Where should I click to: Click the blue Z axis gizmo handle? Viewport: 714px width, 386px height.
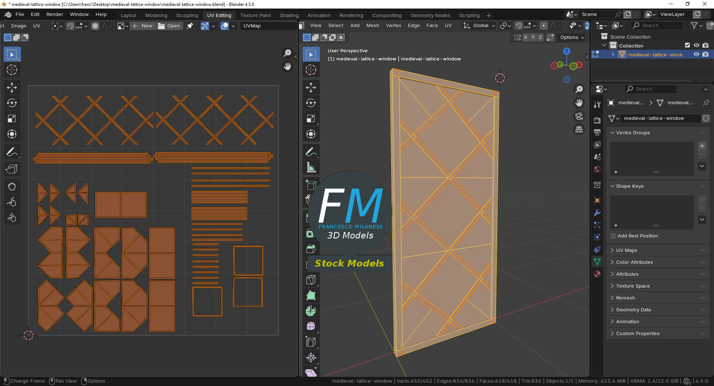(x=566, y=51)
